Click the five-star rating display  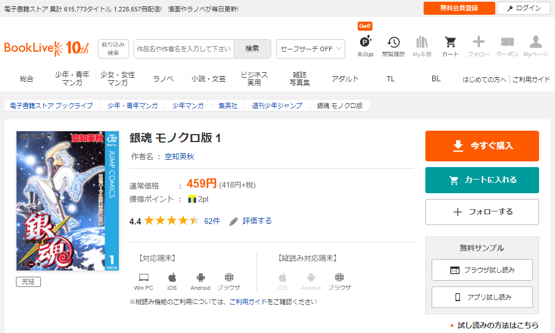pos(171,221)
